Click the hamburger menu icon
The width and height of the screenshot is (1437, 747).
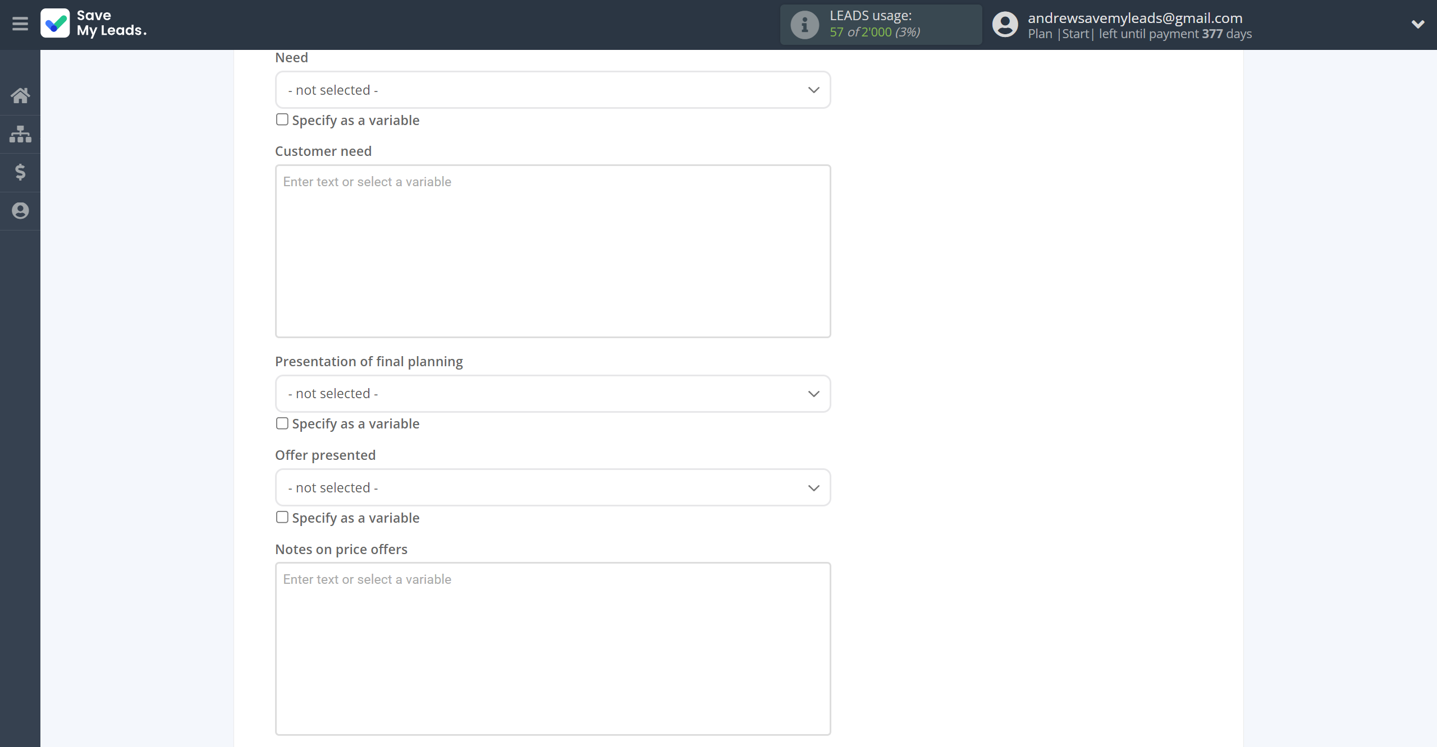pyautogui.click(x=20, y=25)
